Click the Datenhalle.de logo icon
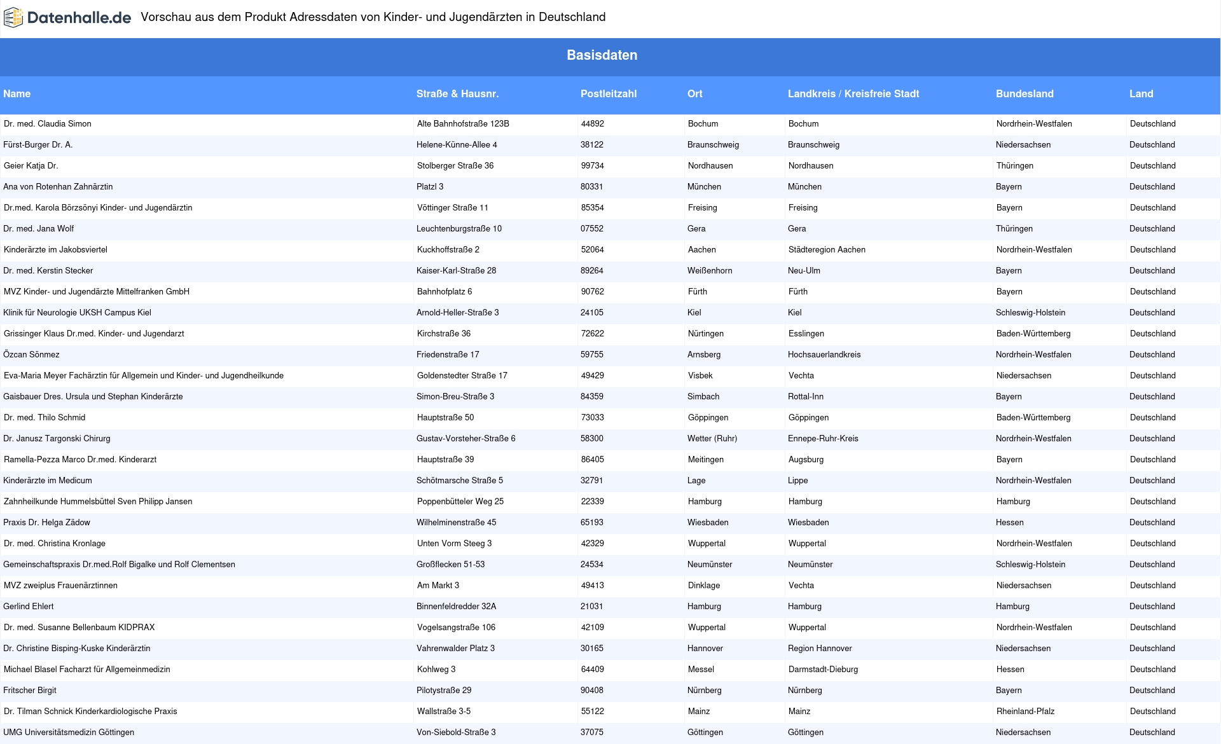1221x744 pixels. point(13,18)
